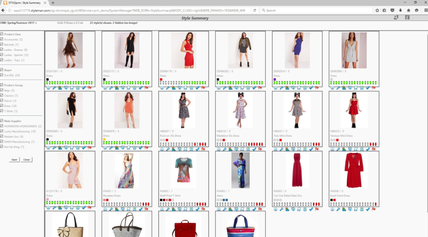Screen dimensions: 428x237
Task: Click pink color swatch on K1221178
Action: click(48, 200)
